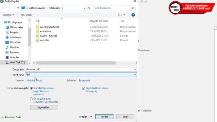Click the Masaüstü breadcrumb segment
The height and width of the screenshot is (122, 217).
(x=55, y=8)
